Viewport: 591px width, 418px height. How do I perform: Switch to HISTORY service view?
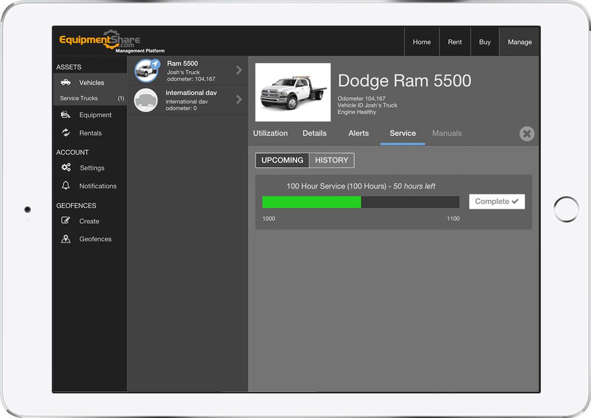click(331, 160)
